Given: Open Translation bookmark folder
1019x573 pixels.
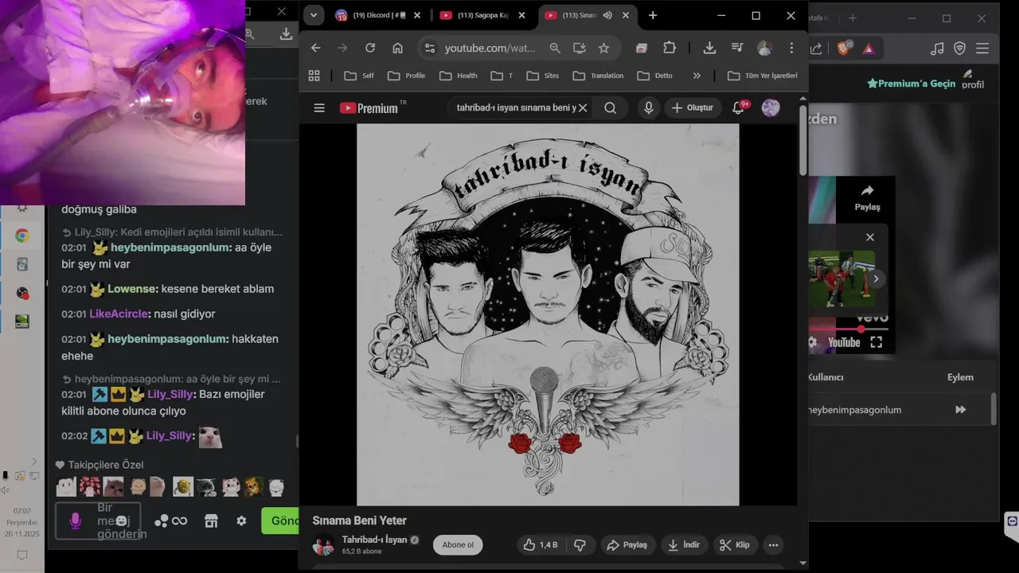Looking at the screenshot, I should point(598,76).
